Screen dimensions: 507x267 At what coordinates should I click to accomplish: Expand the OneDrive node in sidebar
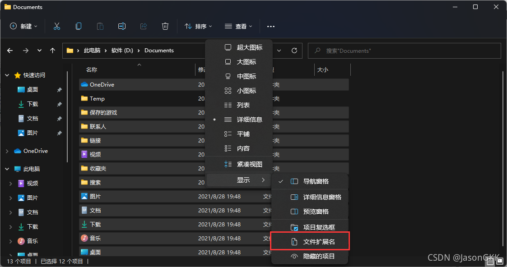point(7,151)
